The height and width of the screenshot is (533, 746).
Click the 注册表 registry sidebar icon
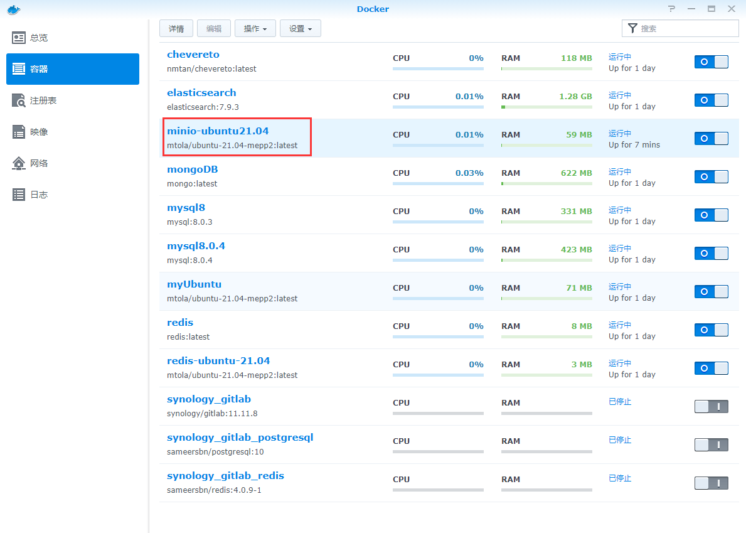(x=19, y=100)
